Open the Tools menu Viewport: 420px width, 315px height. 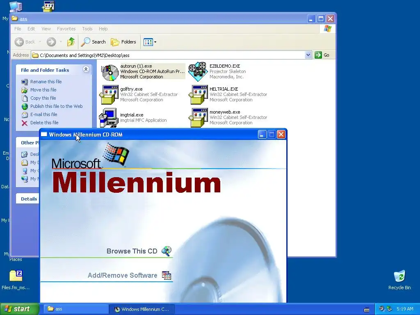[x=87, y=29]
